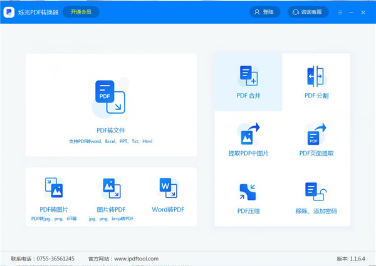
Task: Click the PDF页面提取 label
Action: 316,154
